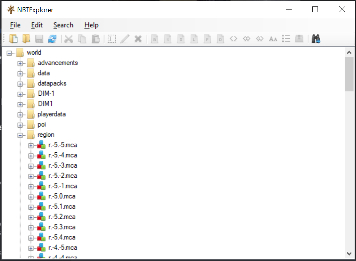
Task: Expand the r.-5.-5.mca region file
Action: pos(31,146)
